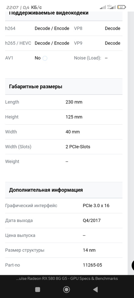Select the Дополнительная информация section header

[64, 190]
